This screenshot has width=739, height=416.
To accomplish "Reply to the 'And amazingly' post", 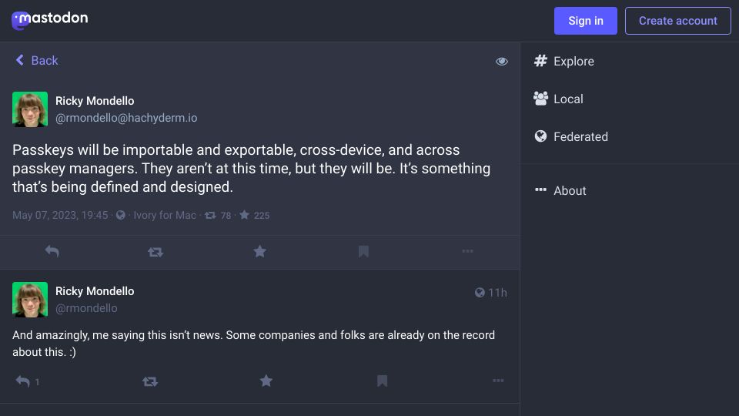I will tap(22, 381).
